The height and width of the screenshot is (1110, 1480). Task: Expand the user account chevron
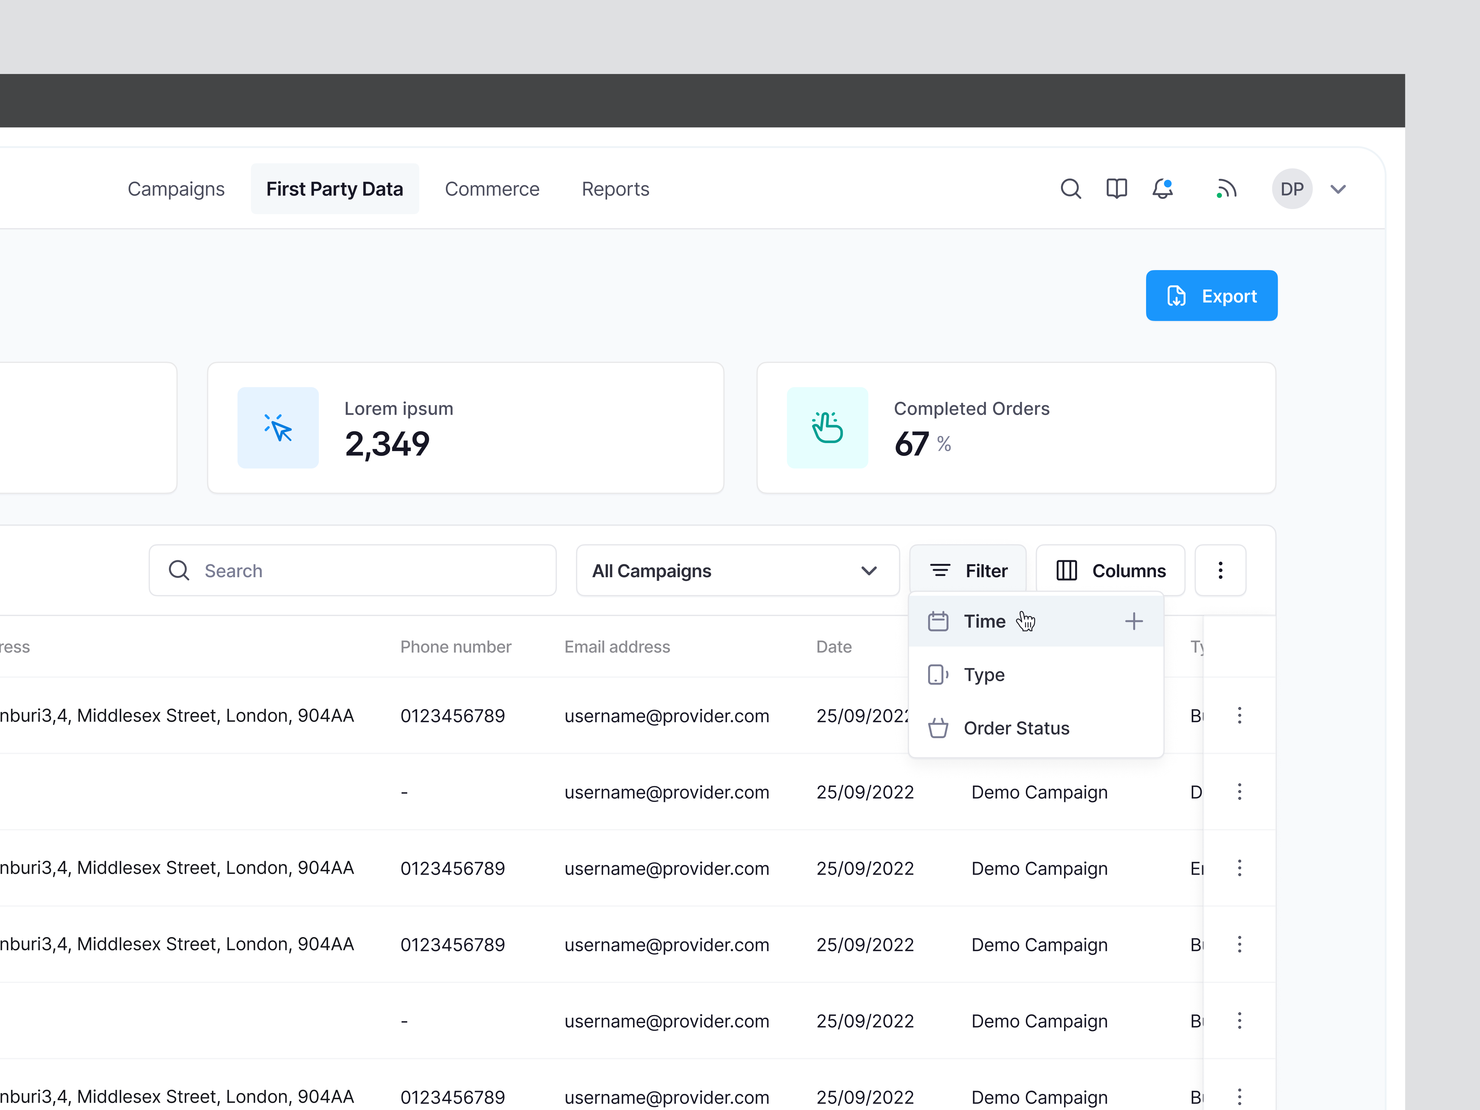tap(1338, 189)
